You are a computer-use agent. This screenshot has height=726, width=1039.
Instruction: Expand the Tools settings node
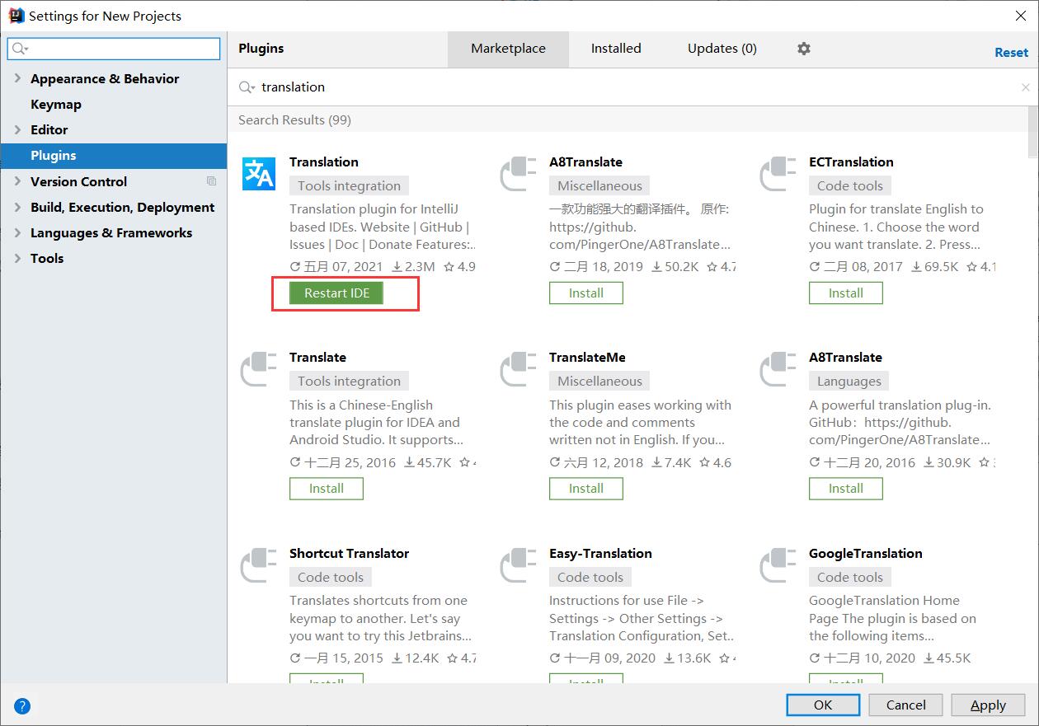[17, 258]
